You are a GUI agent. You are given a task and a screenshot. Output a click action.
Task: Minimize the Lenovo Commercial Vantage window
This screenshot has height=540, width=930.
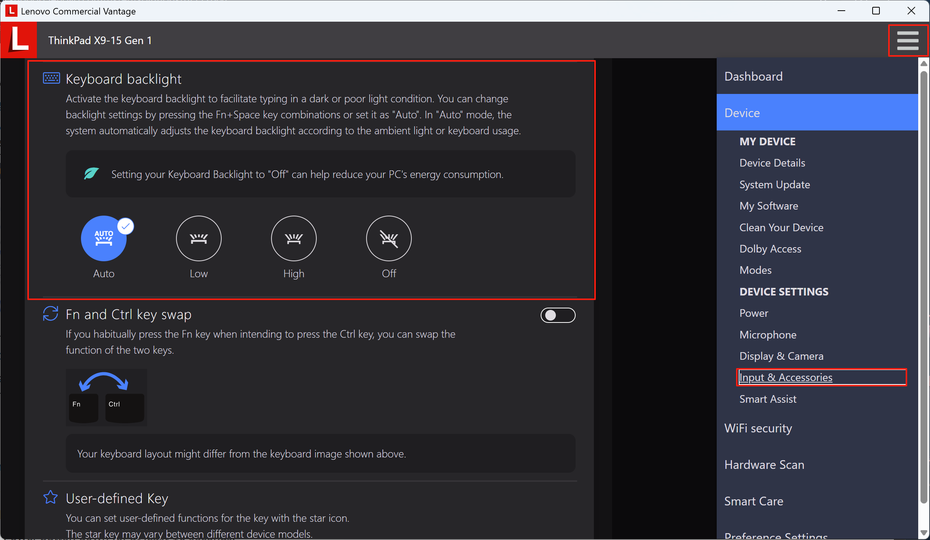(x=841, y=11)
